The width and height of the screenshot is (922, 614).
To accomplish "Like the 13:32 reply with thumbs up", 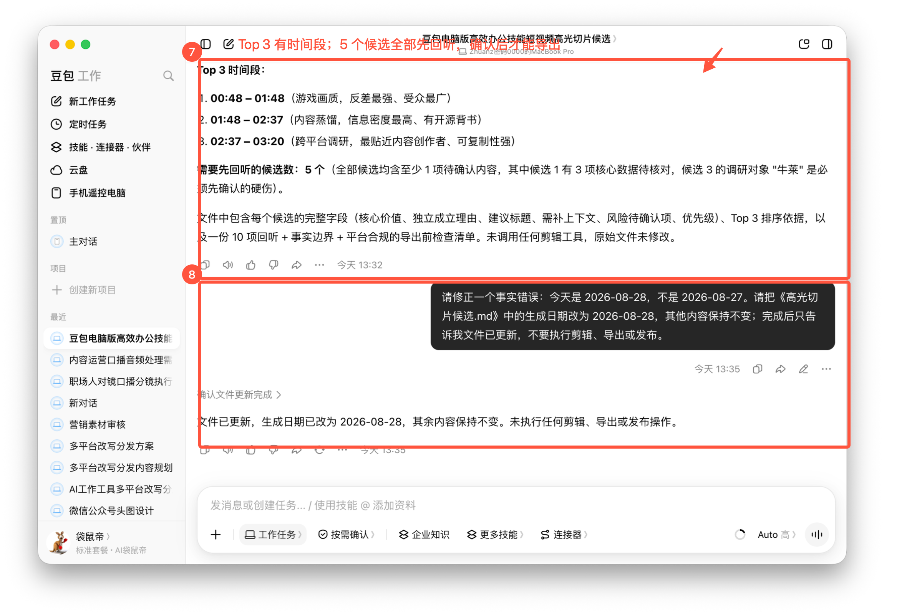I will 251,266.
